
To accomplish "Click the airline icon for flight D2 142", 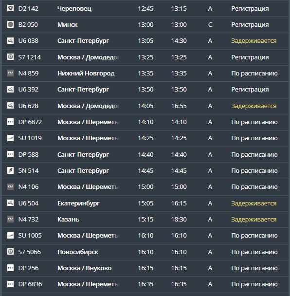I will pyautogui.click(x=10, y=8).
